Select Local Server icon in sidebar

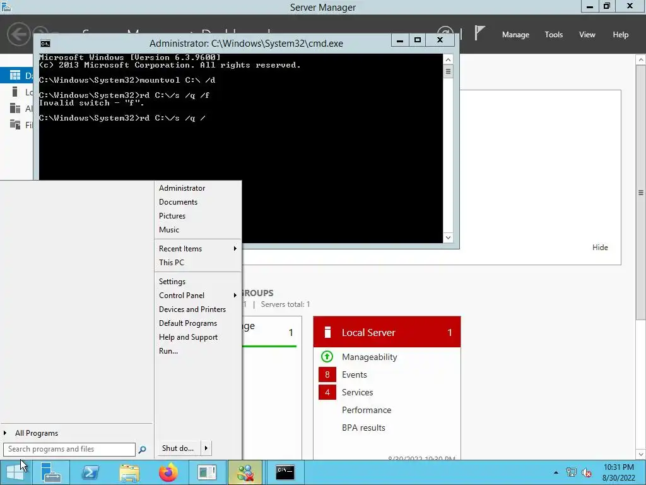(15, 92)
